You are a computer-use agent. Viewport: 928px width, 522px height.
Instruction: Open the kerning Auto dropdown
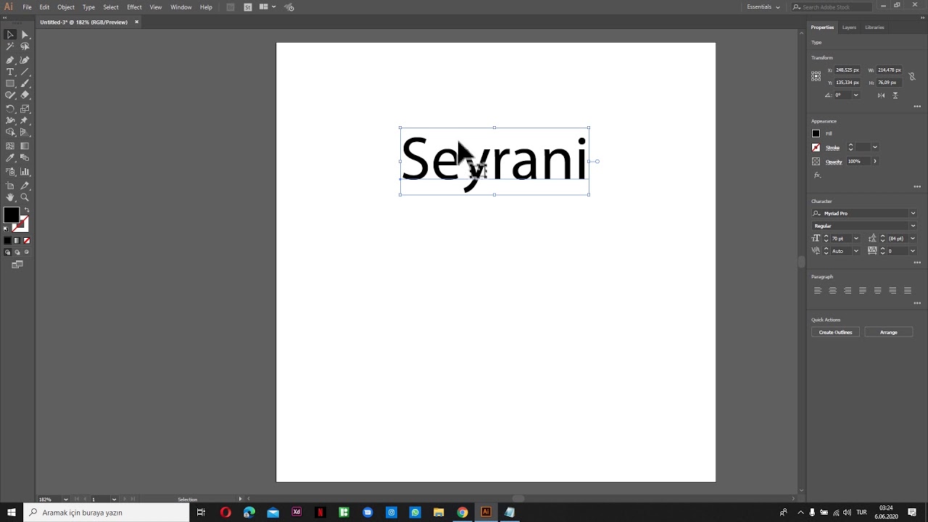coord(856,251)
